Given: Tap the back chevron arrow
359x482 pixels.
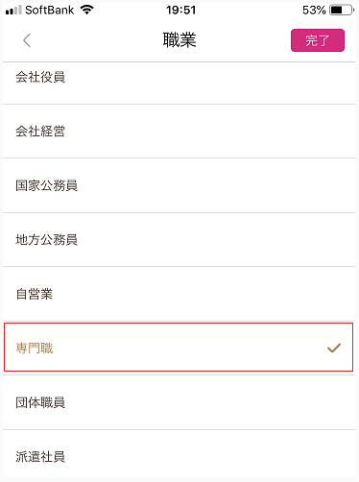Looking at the screenshot, I should (x=27, y=40).
